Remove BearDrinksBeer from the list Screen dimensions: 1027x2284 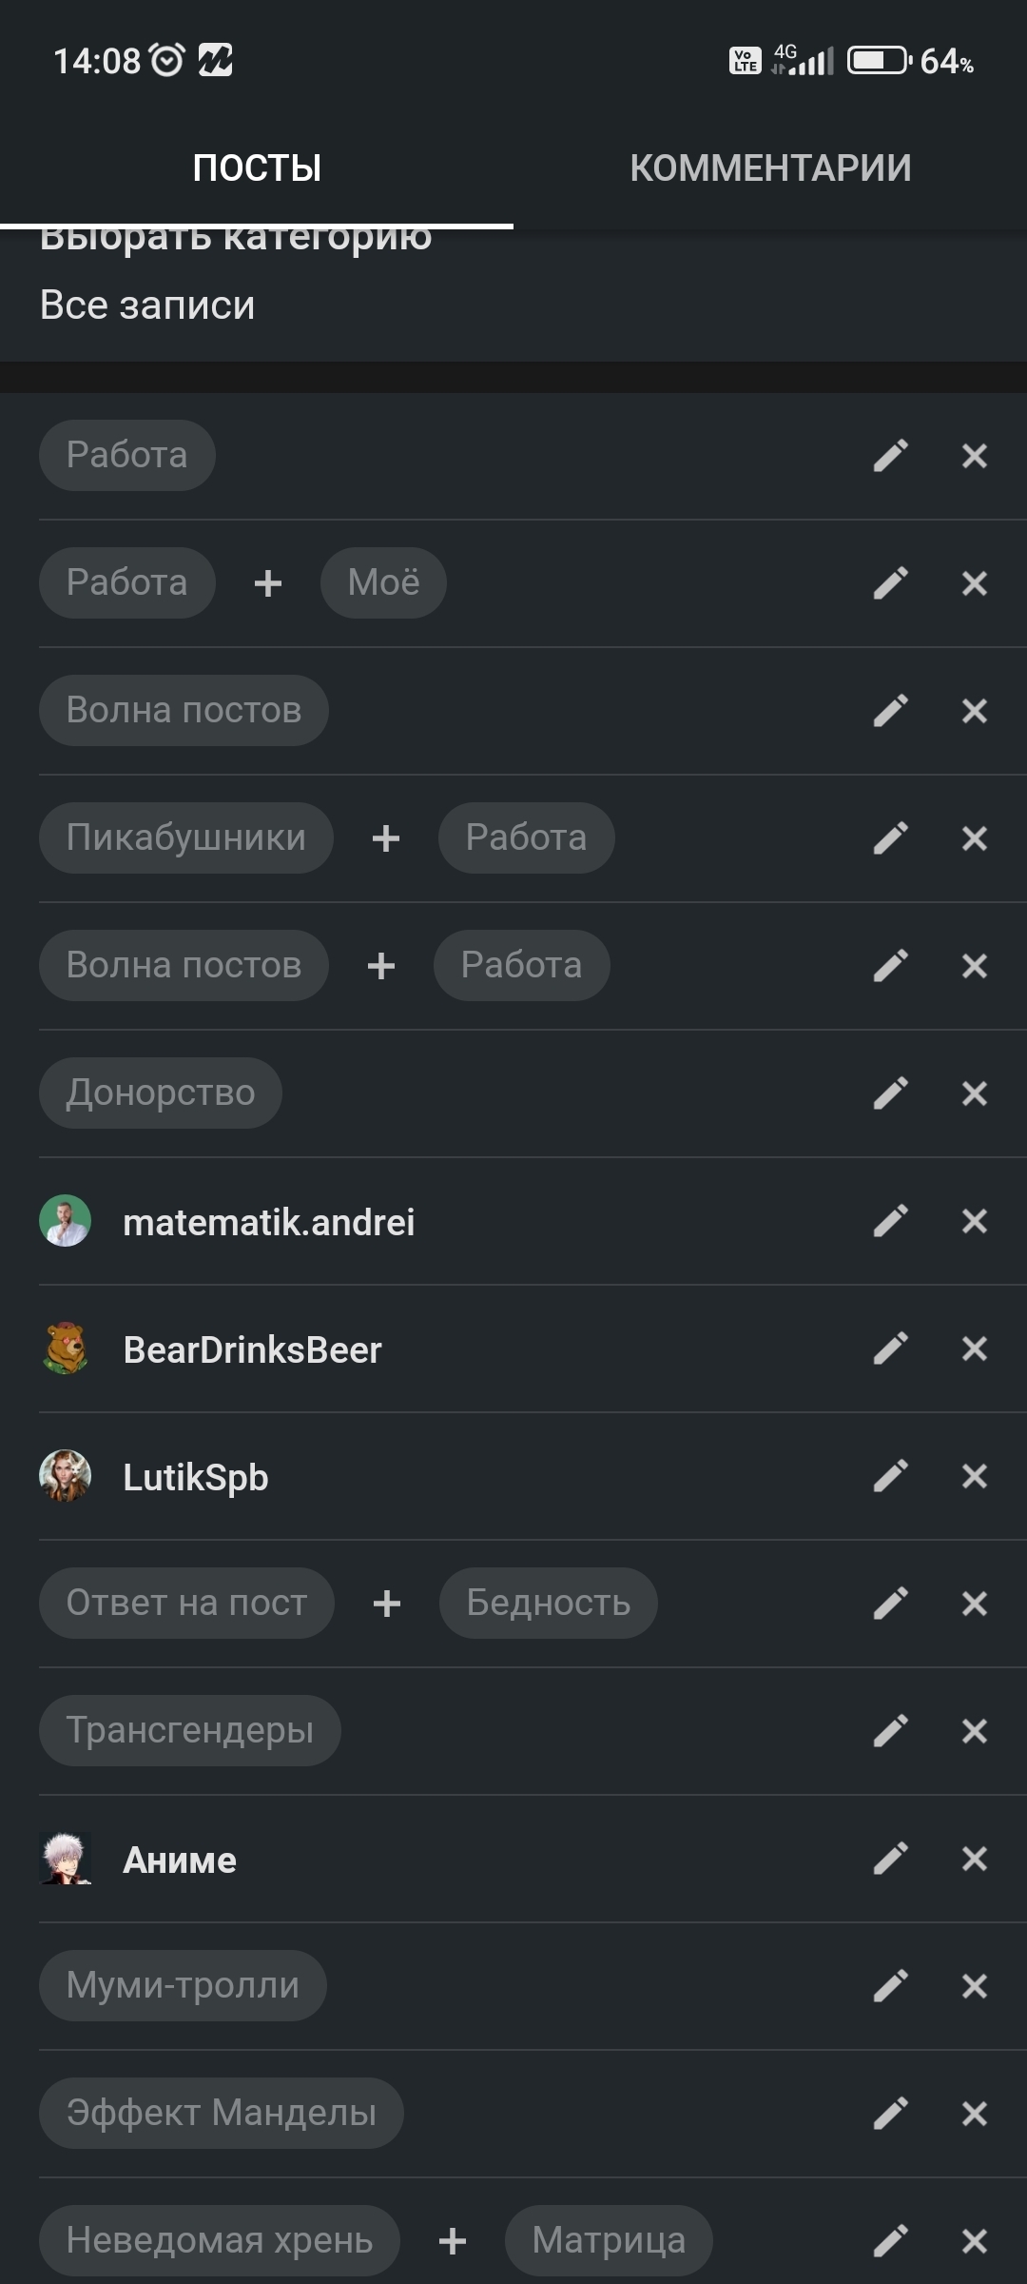(x=975, y=1349)
